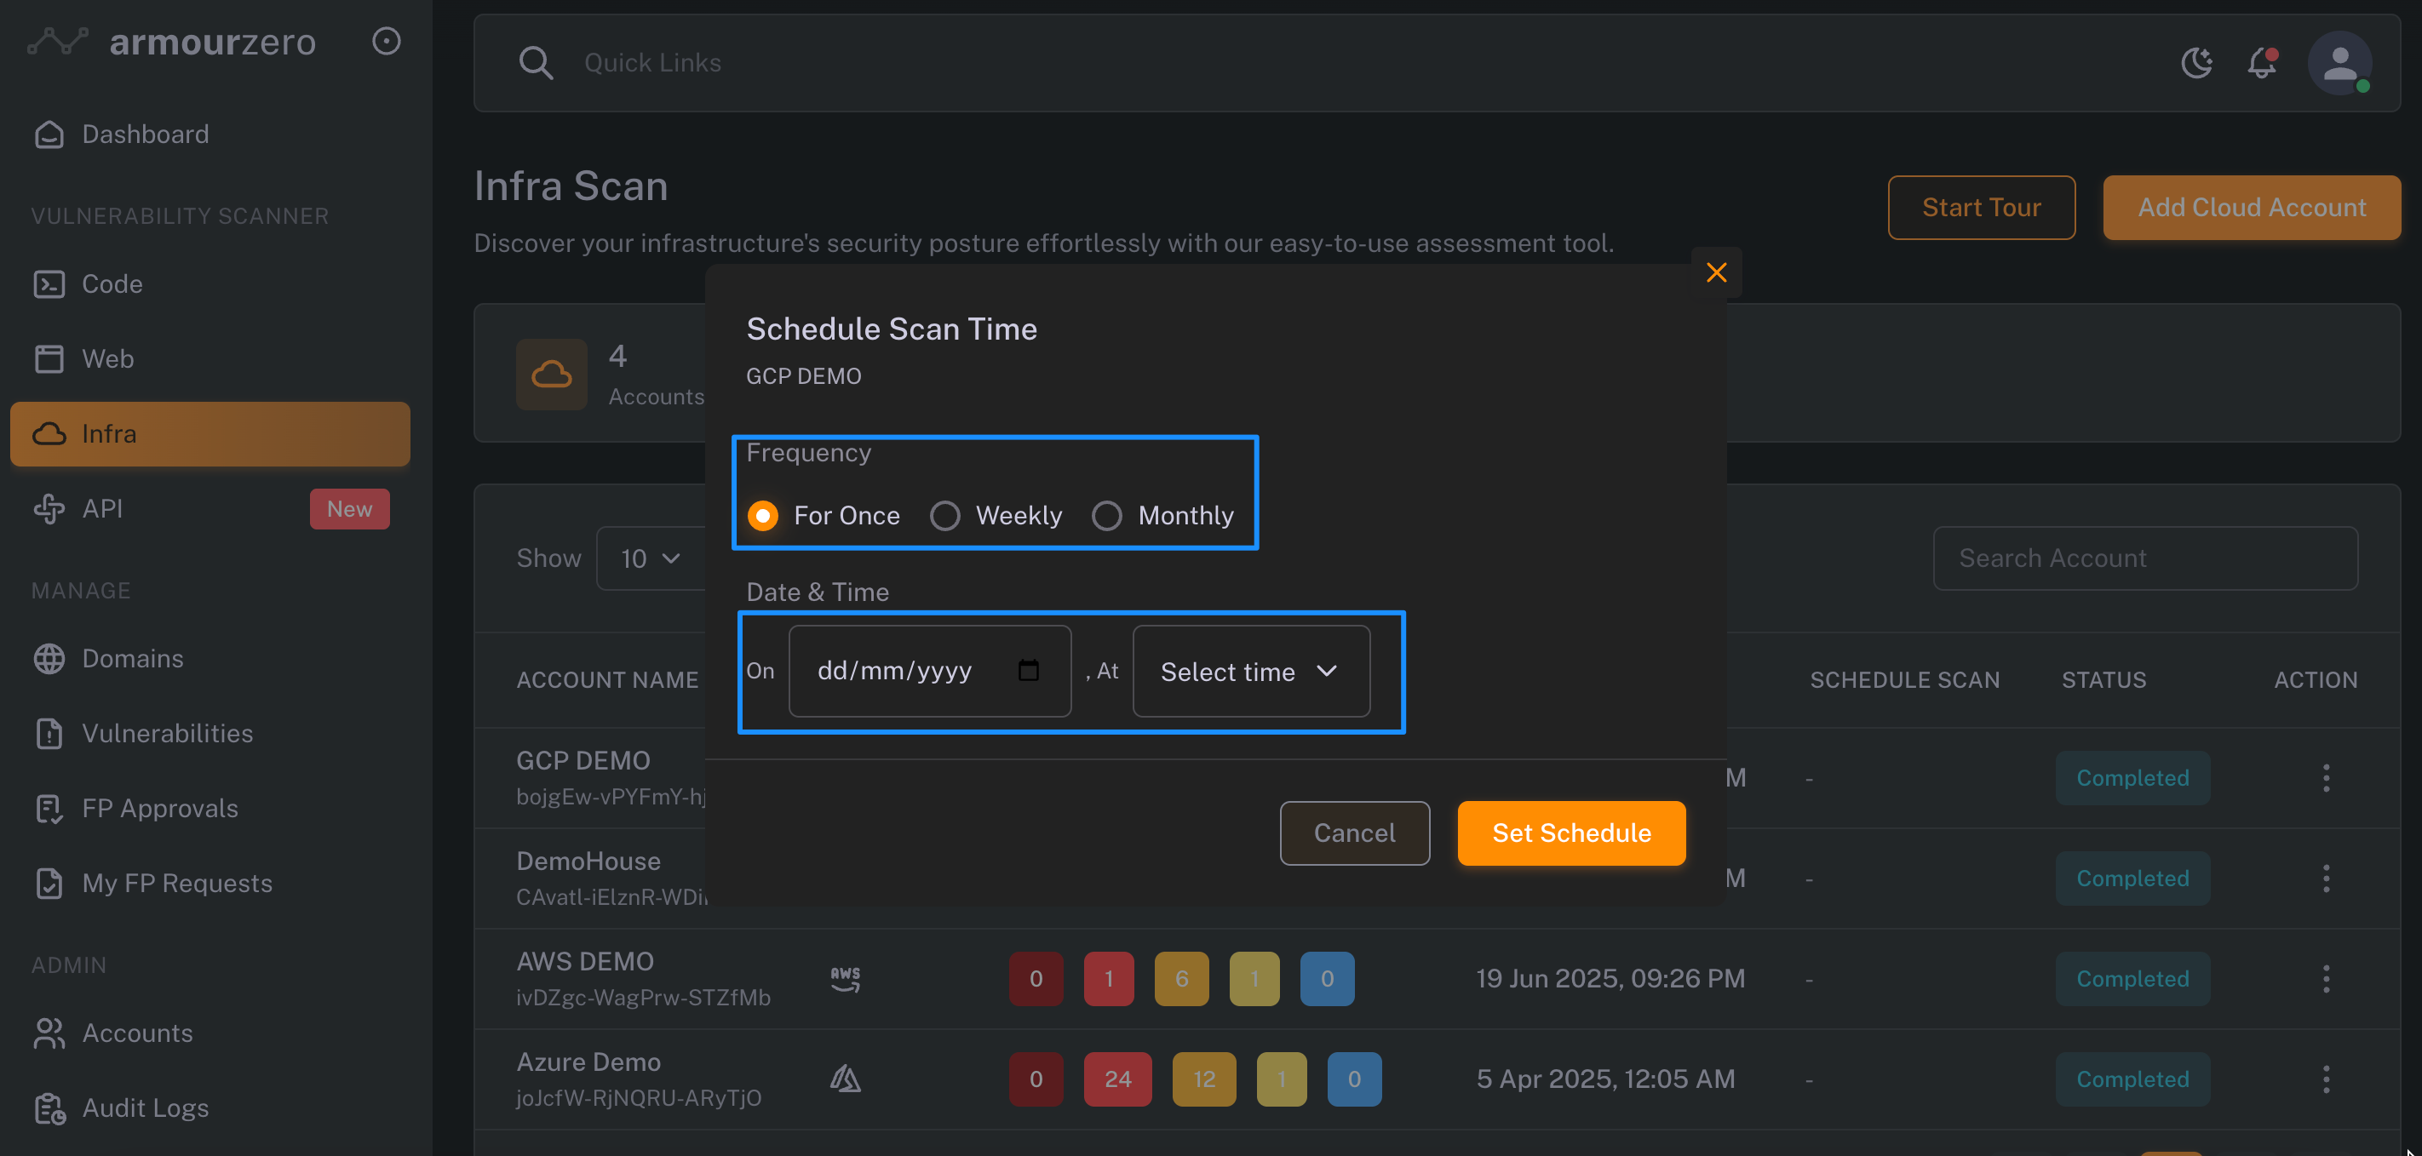Close the Schedule Scan Time dialog

[x=1716, y=272]
